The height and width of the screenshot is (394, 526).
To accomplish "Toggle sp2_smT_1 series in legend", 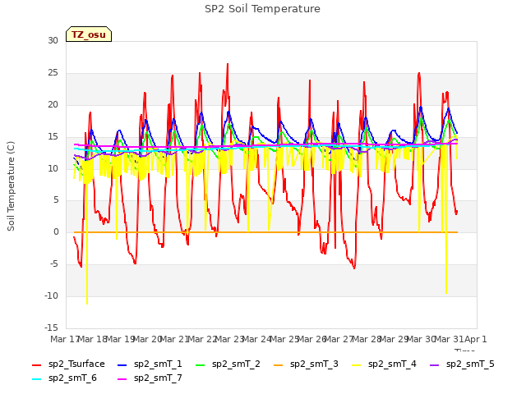I will 150,364.
